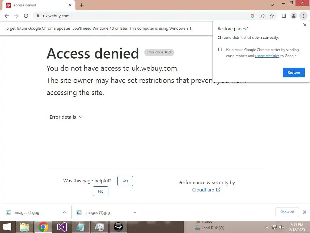Image resolution: width=310 pixels, height=233 pixels.
Task: Click the Windows 10 update notice text
Action: pos(98,28)
